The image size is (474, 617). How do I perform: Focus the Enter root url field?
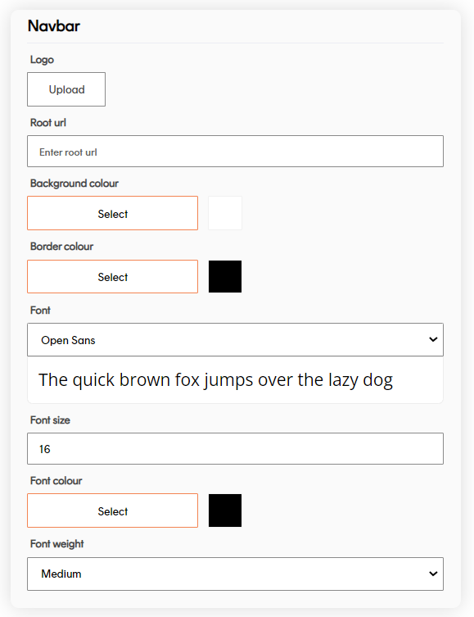pos(235,152)
